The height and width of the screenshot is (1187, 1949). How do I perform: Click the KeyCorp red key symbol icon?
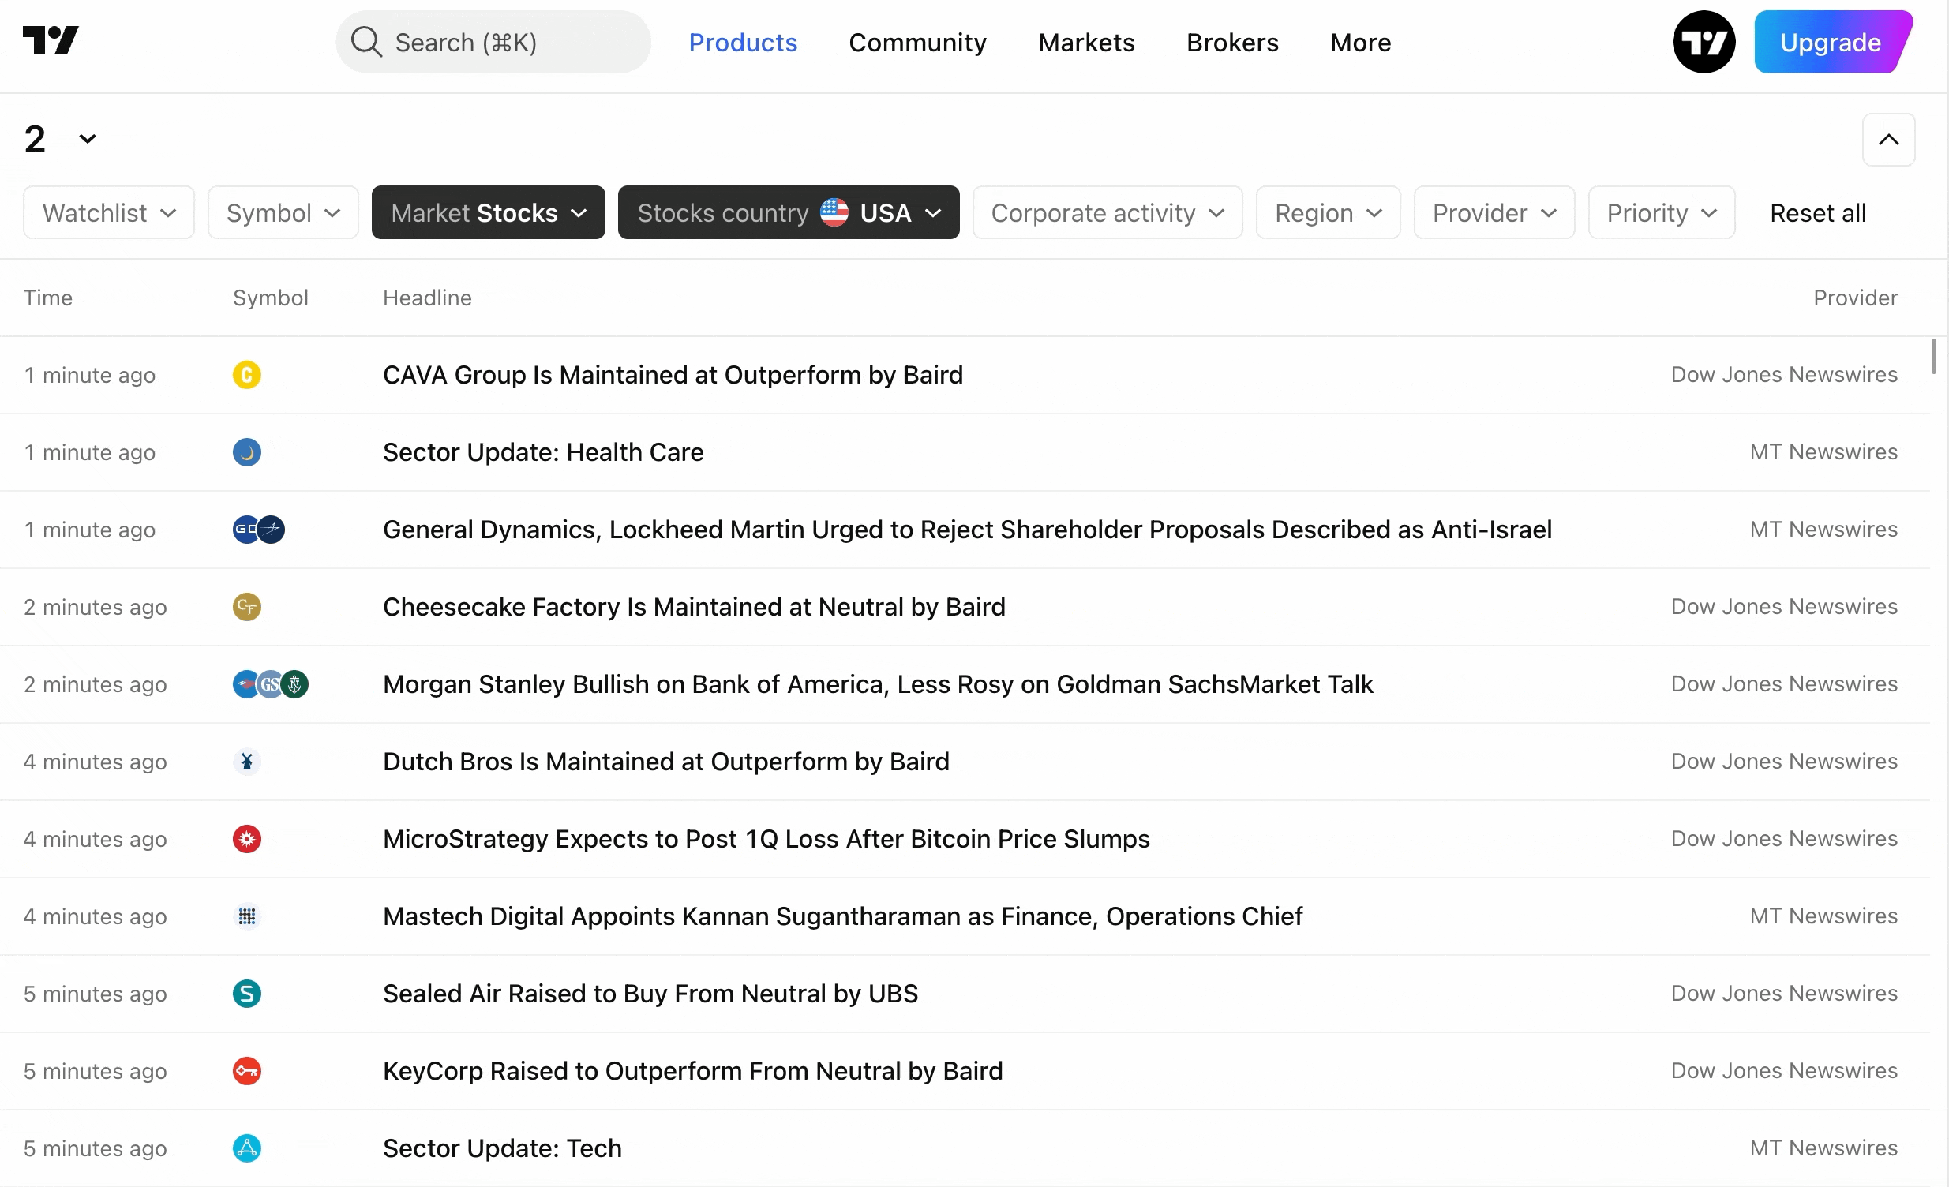[247, 1071]
